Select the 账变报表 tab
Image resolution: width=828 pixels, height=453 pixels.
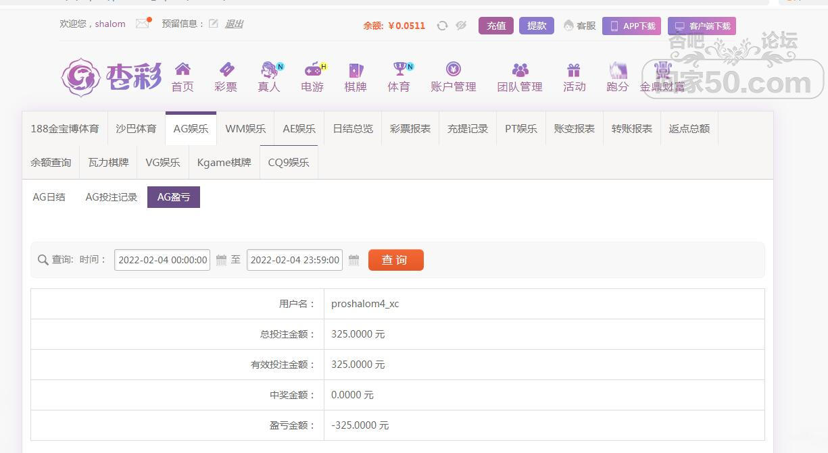coord(575,128)
